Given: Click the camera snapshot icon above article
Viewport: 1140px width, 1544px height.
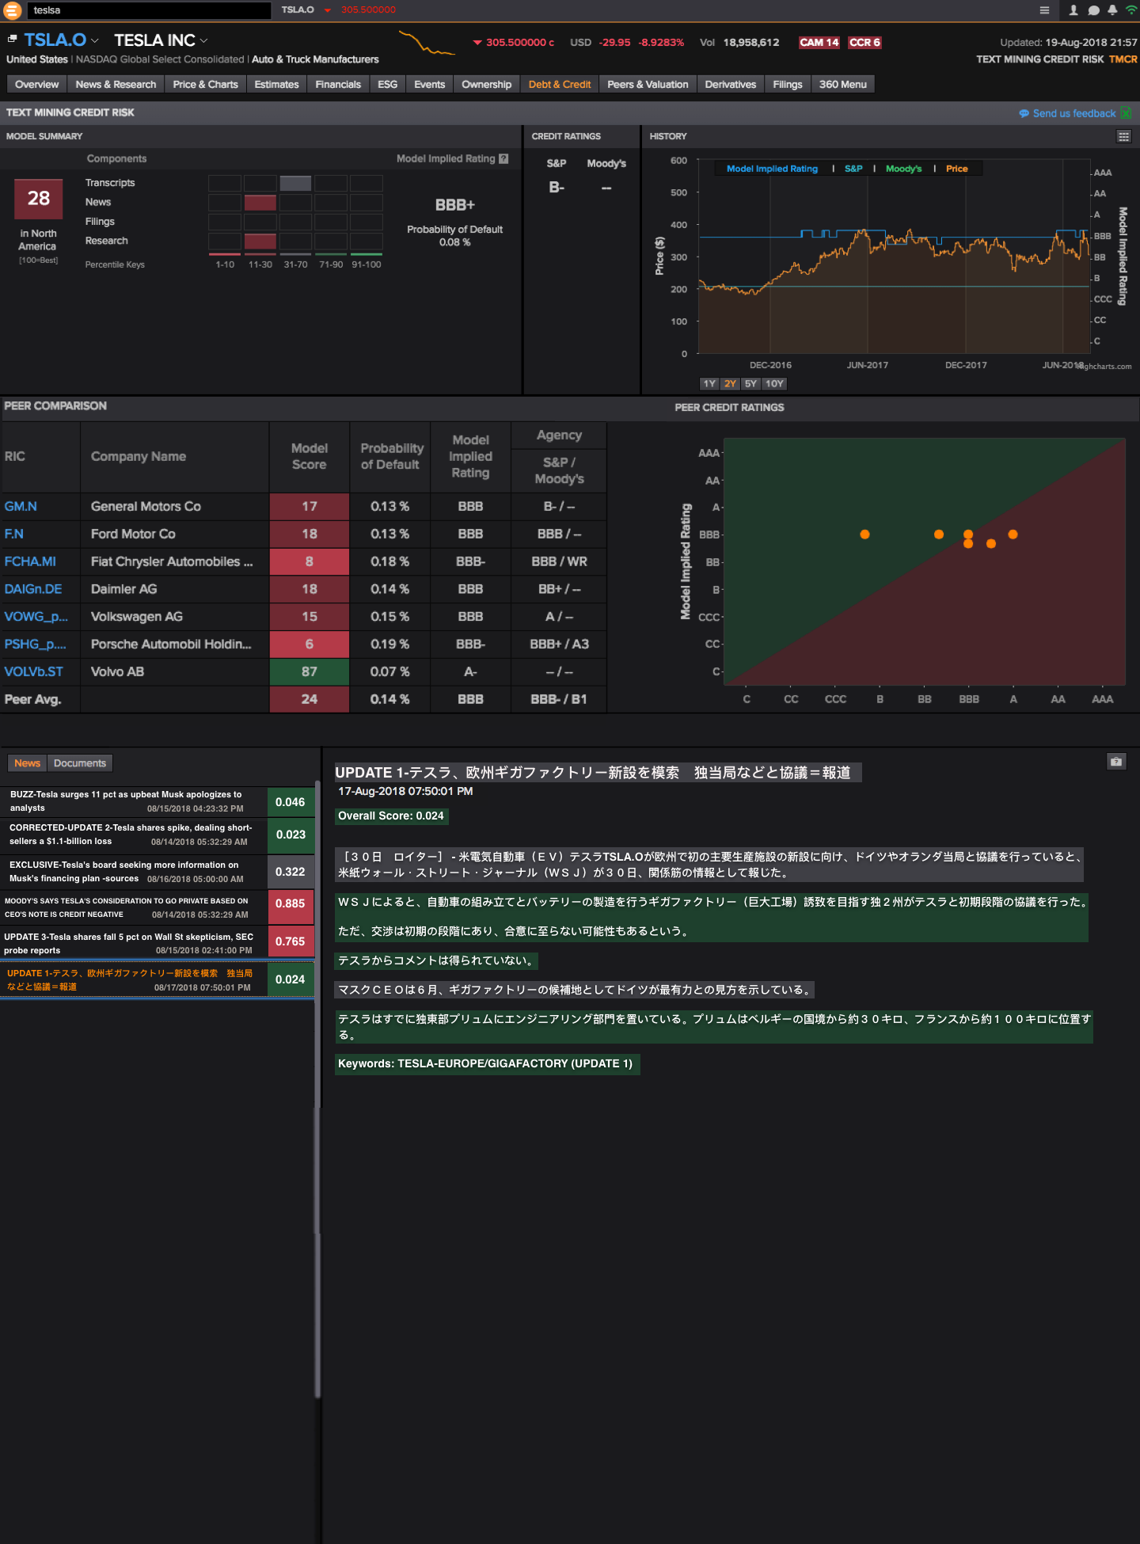Looking at the screenshot, I should [1116, 762].
